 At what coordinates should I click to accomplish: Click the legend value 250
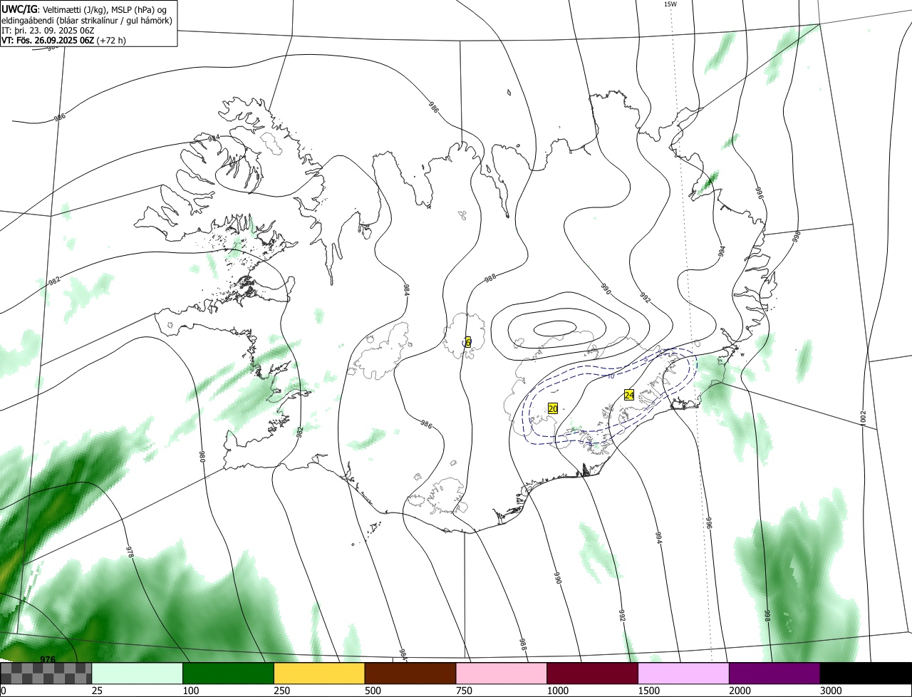click(281, 691)
